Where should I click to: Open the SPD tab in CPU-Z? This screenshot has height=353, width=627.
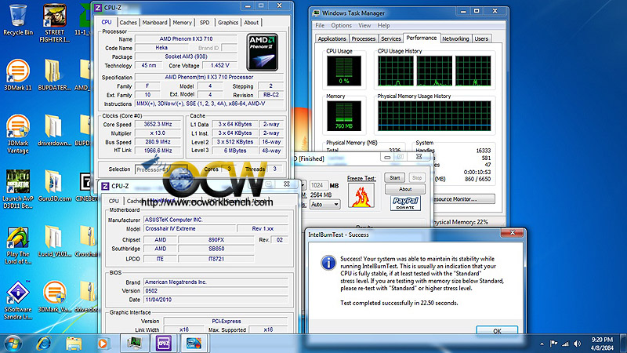(205, 23)
